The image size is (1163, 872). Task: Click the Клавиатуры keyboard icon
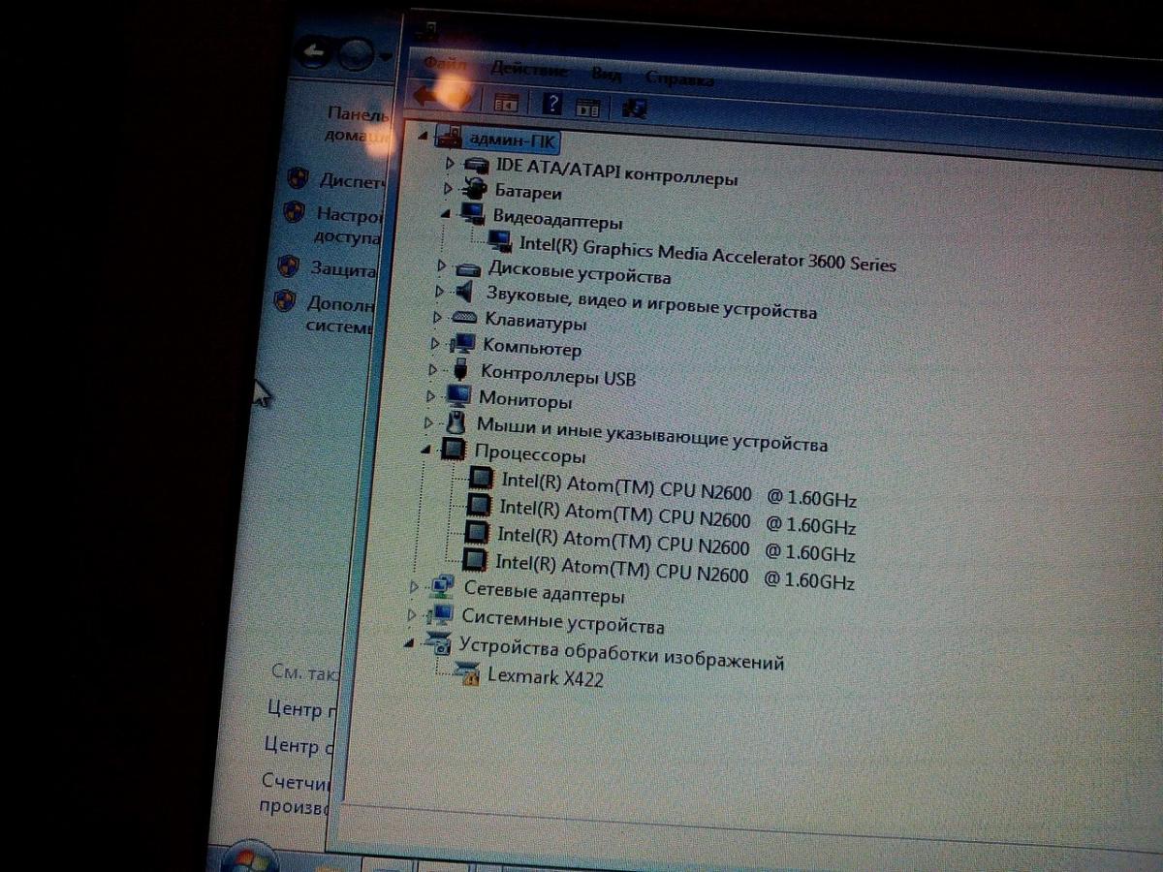464,318
